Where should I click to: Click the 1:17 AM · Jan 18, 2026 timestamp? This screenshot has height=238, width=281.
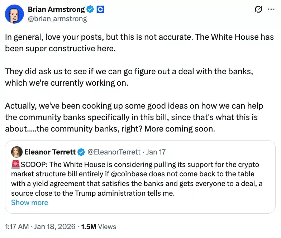point(40,227)
